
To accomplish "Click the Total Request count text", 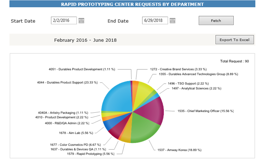I will 235,61.
